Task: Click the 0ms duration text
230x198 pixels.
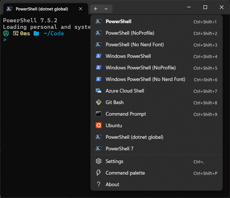Action: 25,34
